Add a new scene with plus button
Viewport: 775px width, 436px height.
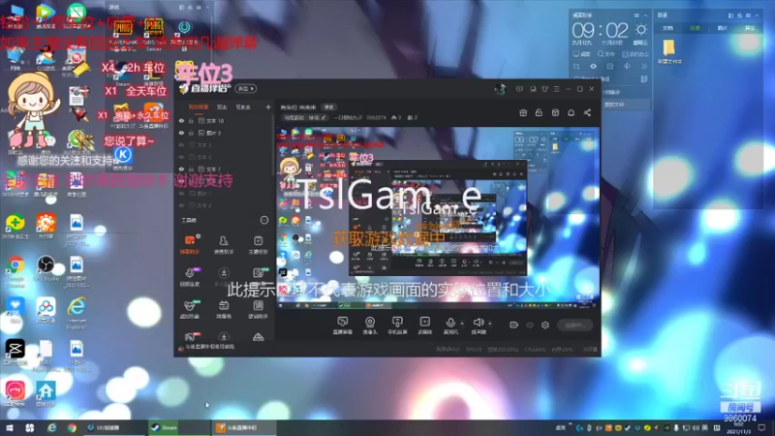268,107
